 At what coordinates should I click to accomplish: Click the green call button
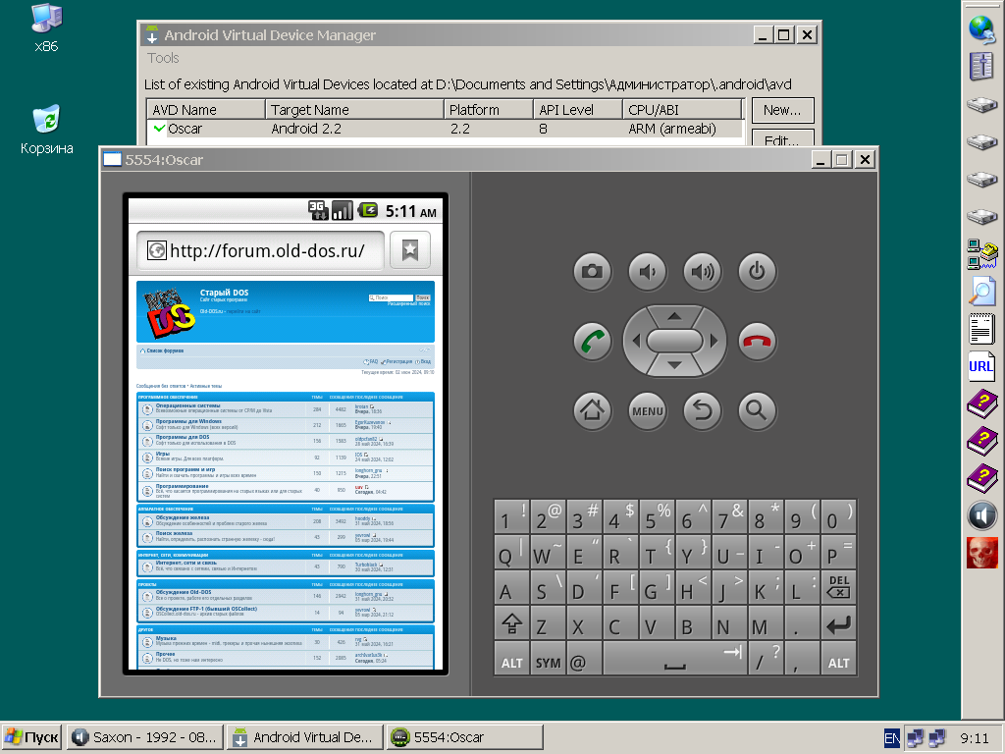tap(592, 341)
